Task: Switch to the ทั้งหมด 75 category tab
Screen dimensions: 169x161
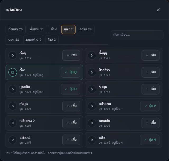Action: click(16, 29)
